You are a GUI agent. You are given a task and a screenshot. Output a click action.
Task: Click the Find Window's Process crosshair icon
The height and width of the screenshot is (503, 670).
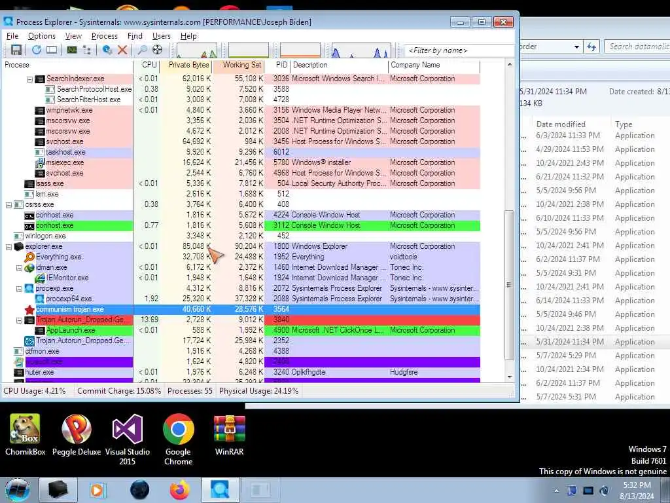point(157,50)
